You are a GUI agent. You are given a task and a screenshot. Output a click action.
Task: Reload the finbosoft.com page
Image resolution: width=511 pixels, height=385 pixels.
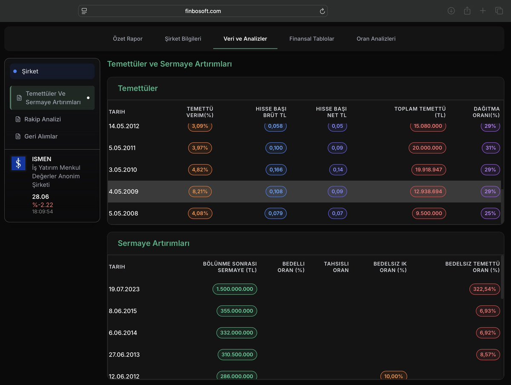coord(322,11)
